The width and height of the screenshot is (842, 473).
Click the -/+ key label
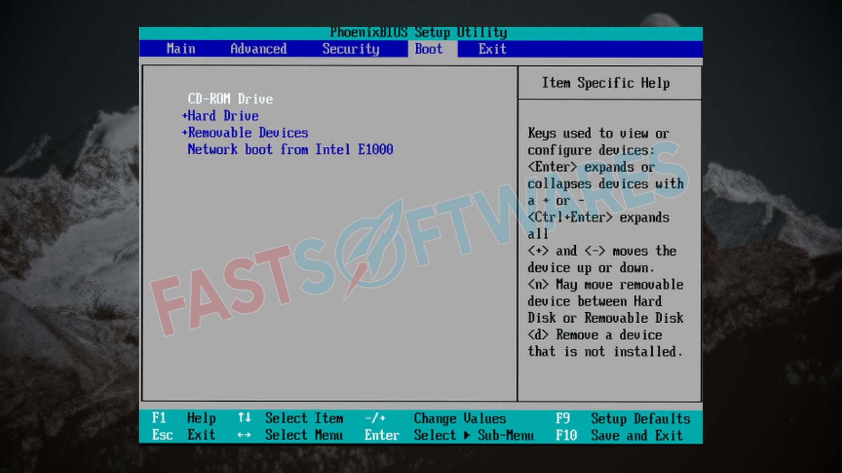[x=375, y=418]
